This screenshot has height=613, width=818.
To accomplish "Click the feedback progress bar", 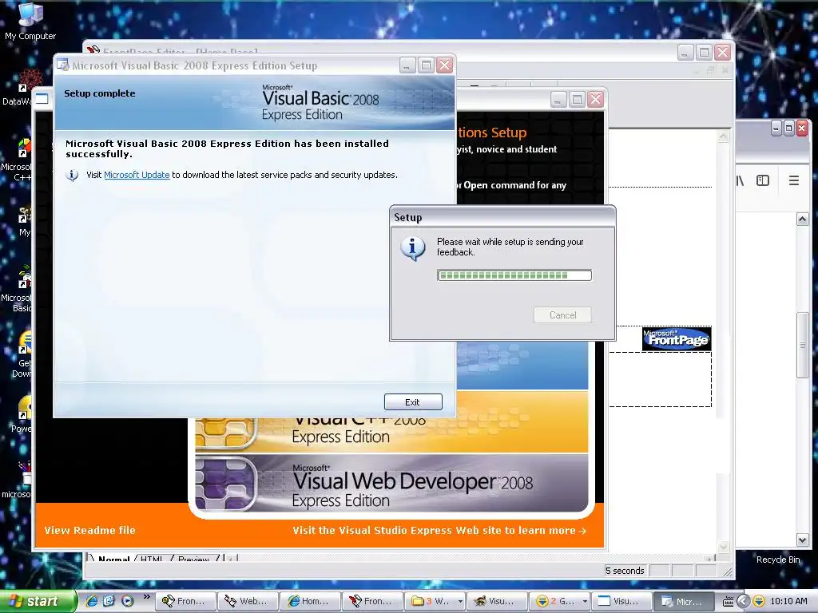I will [x=514, y=275].
